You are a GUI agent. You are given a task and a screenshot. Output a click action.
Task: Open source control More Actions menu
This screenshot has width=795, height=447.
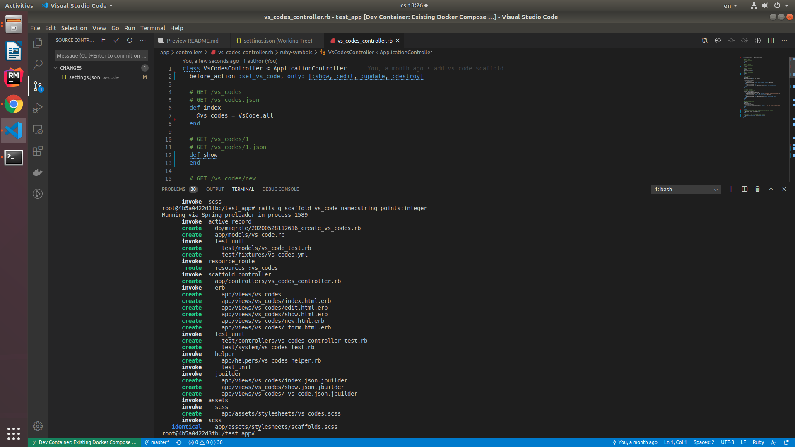pos(143,40)
